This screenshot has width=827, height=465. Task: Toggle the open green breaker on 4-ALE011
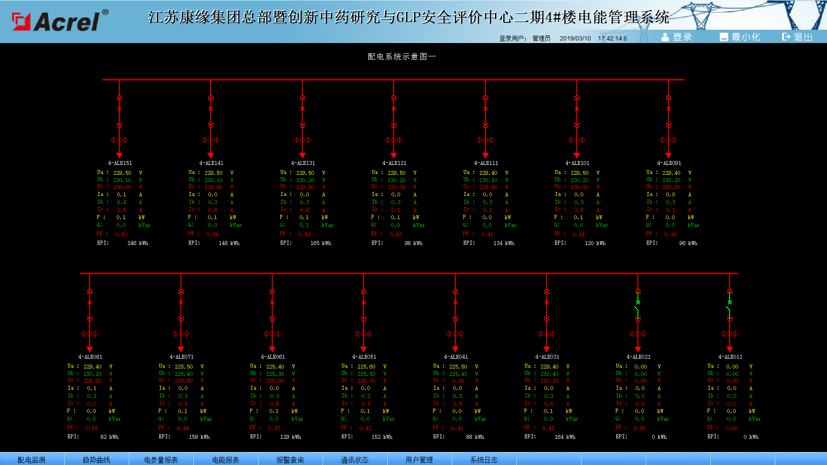coord(729,306)
